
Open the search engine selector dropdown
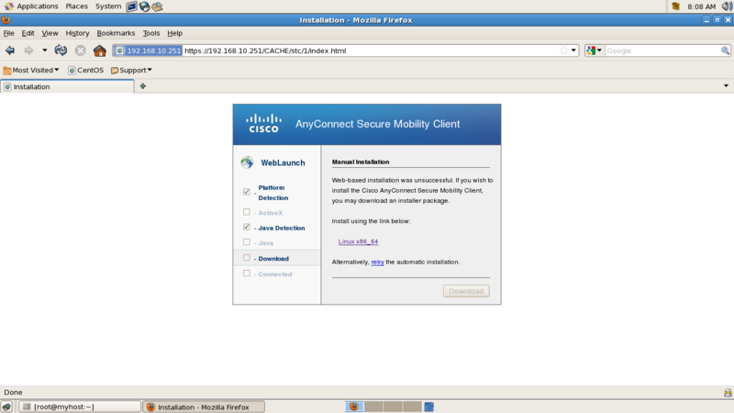click(x=595, y=50)
